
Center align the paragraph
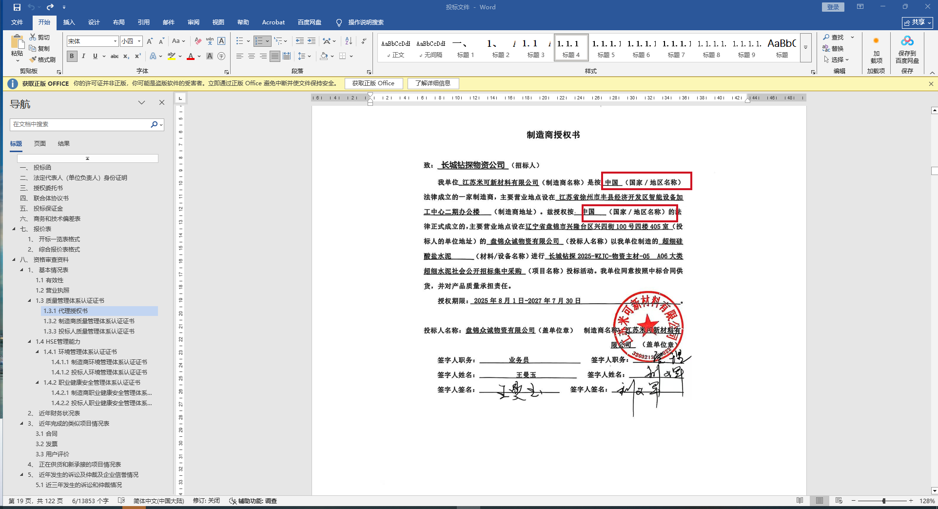point(251,57)
